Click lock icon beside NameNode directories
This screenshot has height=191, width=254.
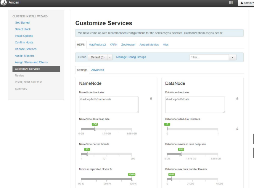tap(151, 99)
